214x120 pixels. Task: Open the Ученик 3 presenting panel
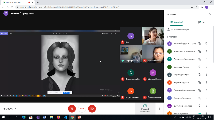coord(145,109)
